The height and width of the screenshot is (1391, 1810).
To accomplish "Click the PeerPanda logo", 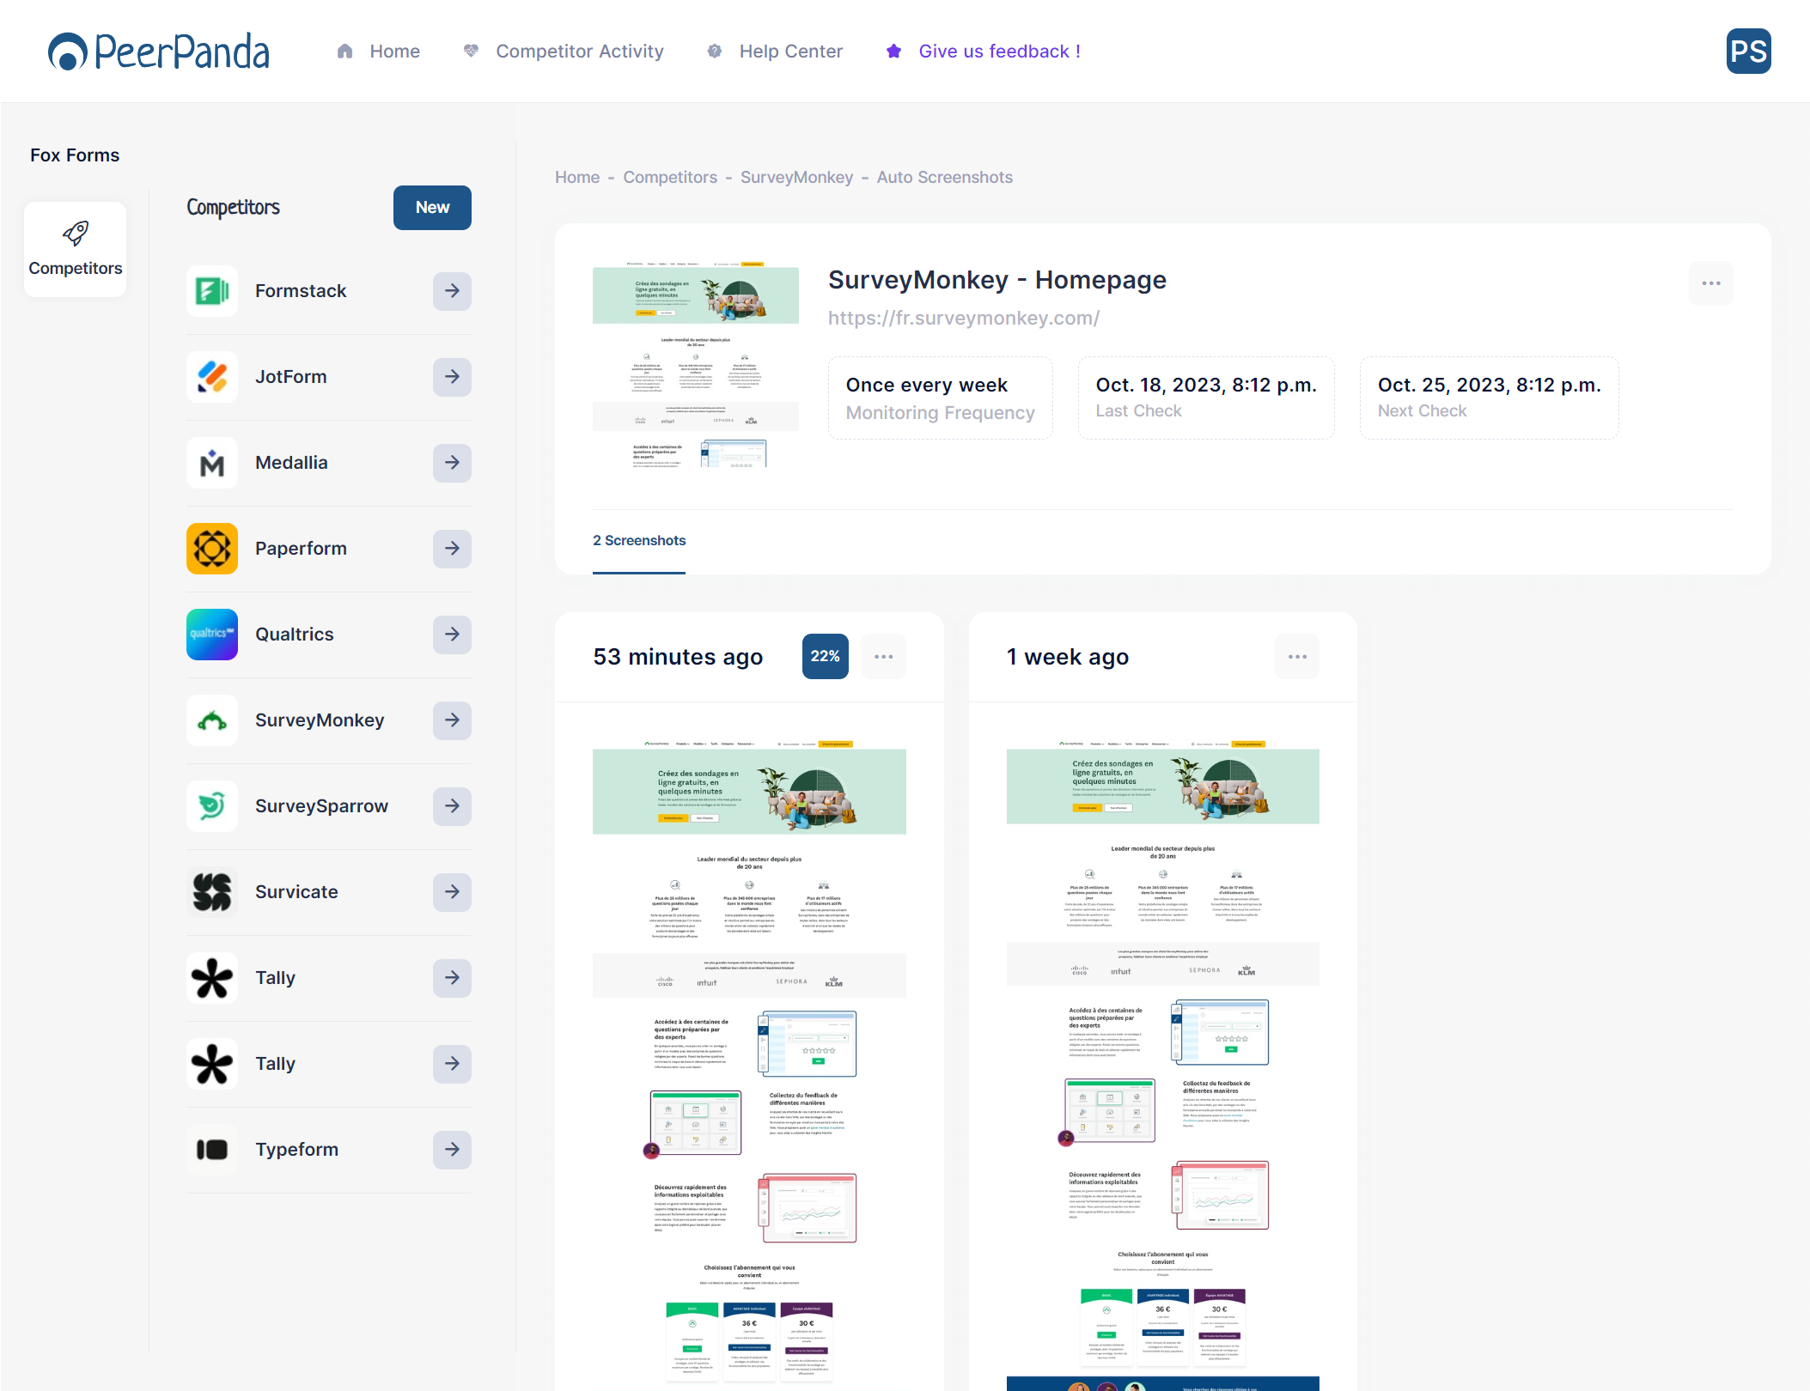I will coord(159,52).
